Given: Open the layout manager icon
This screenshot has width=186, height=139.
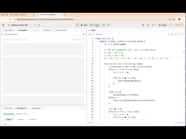Looking at the screenshot, I should tap(143, 25).
